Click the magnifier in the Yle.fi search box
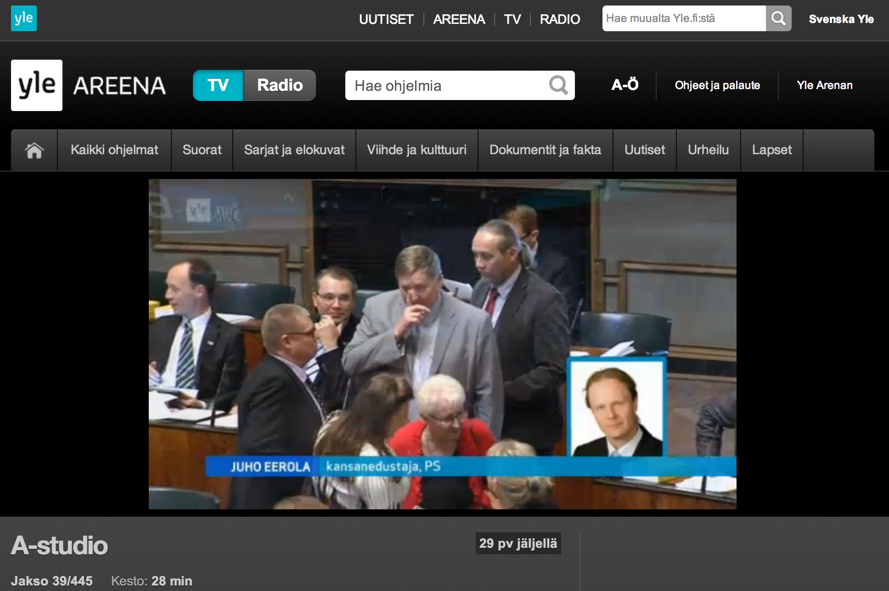The width and height of the screenshot is (889, 591). [x=778, y=18]
